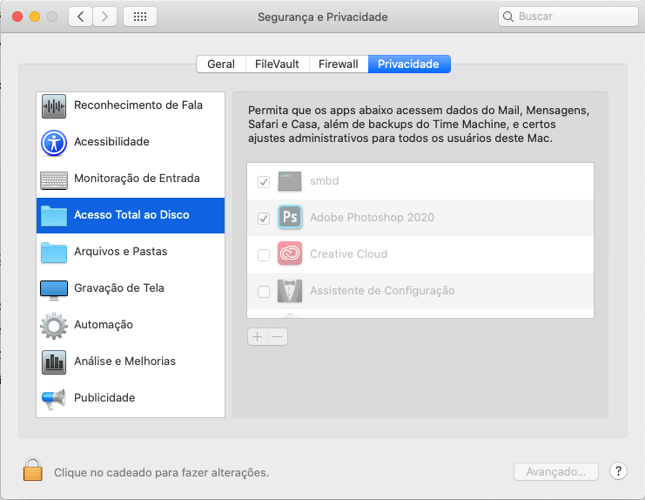Show all preferences grid button
The height and width of the screenshot is (500, 645).
coord(140,17)
